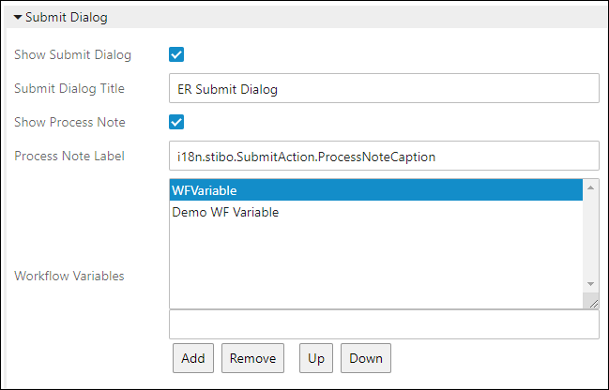Screen dimensions: 609x390
Task: Click the Submit Dialog header title
Action: click(67, 17)
